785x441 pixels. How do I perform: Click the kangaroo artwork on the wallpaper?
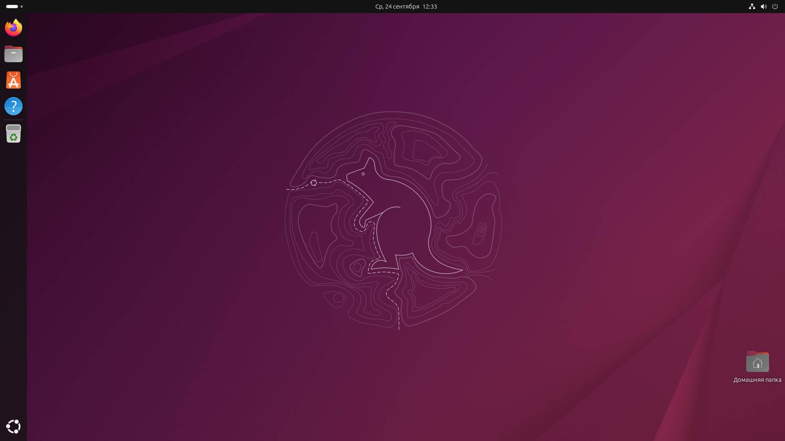tap(403, 229)
